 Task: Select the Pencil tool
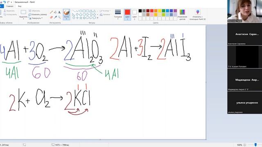click(51, 12)
